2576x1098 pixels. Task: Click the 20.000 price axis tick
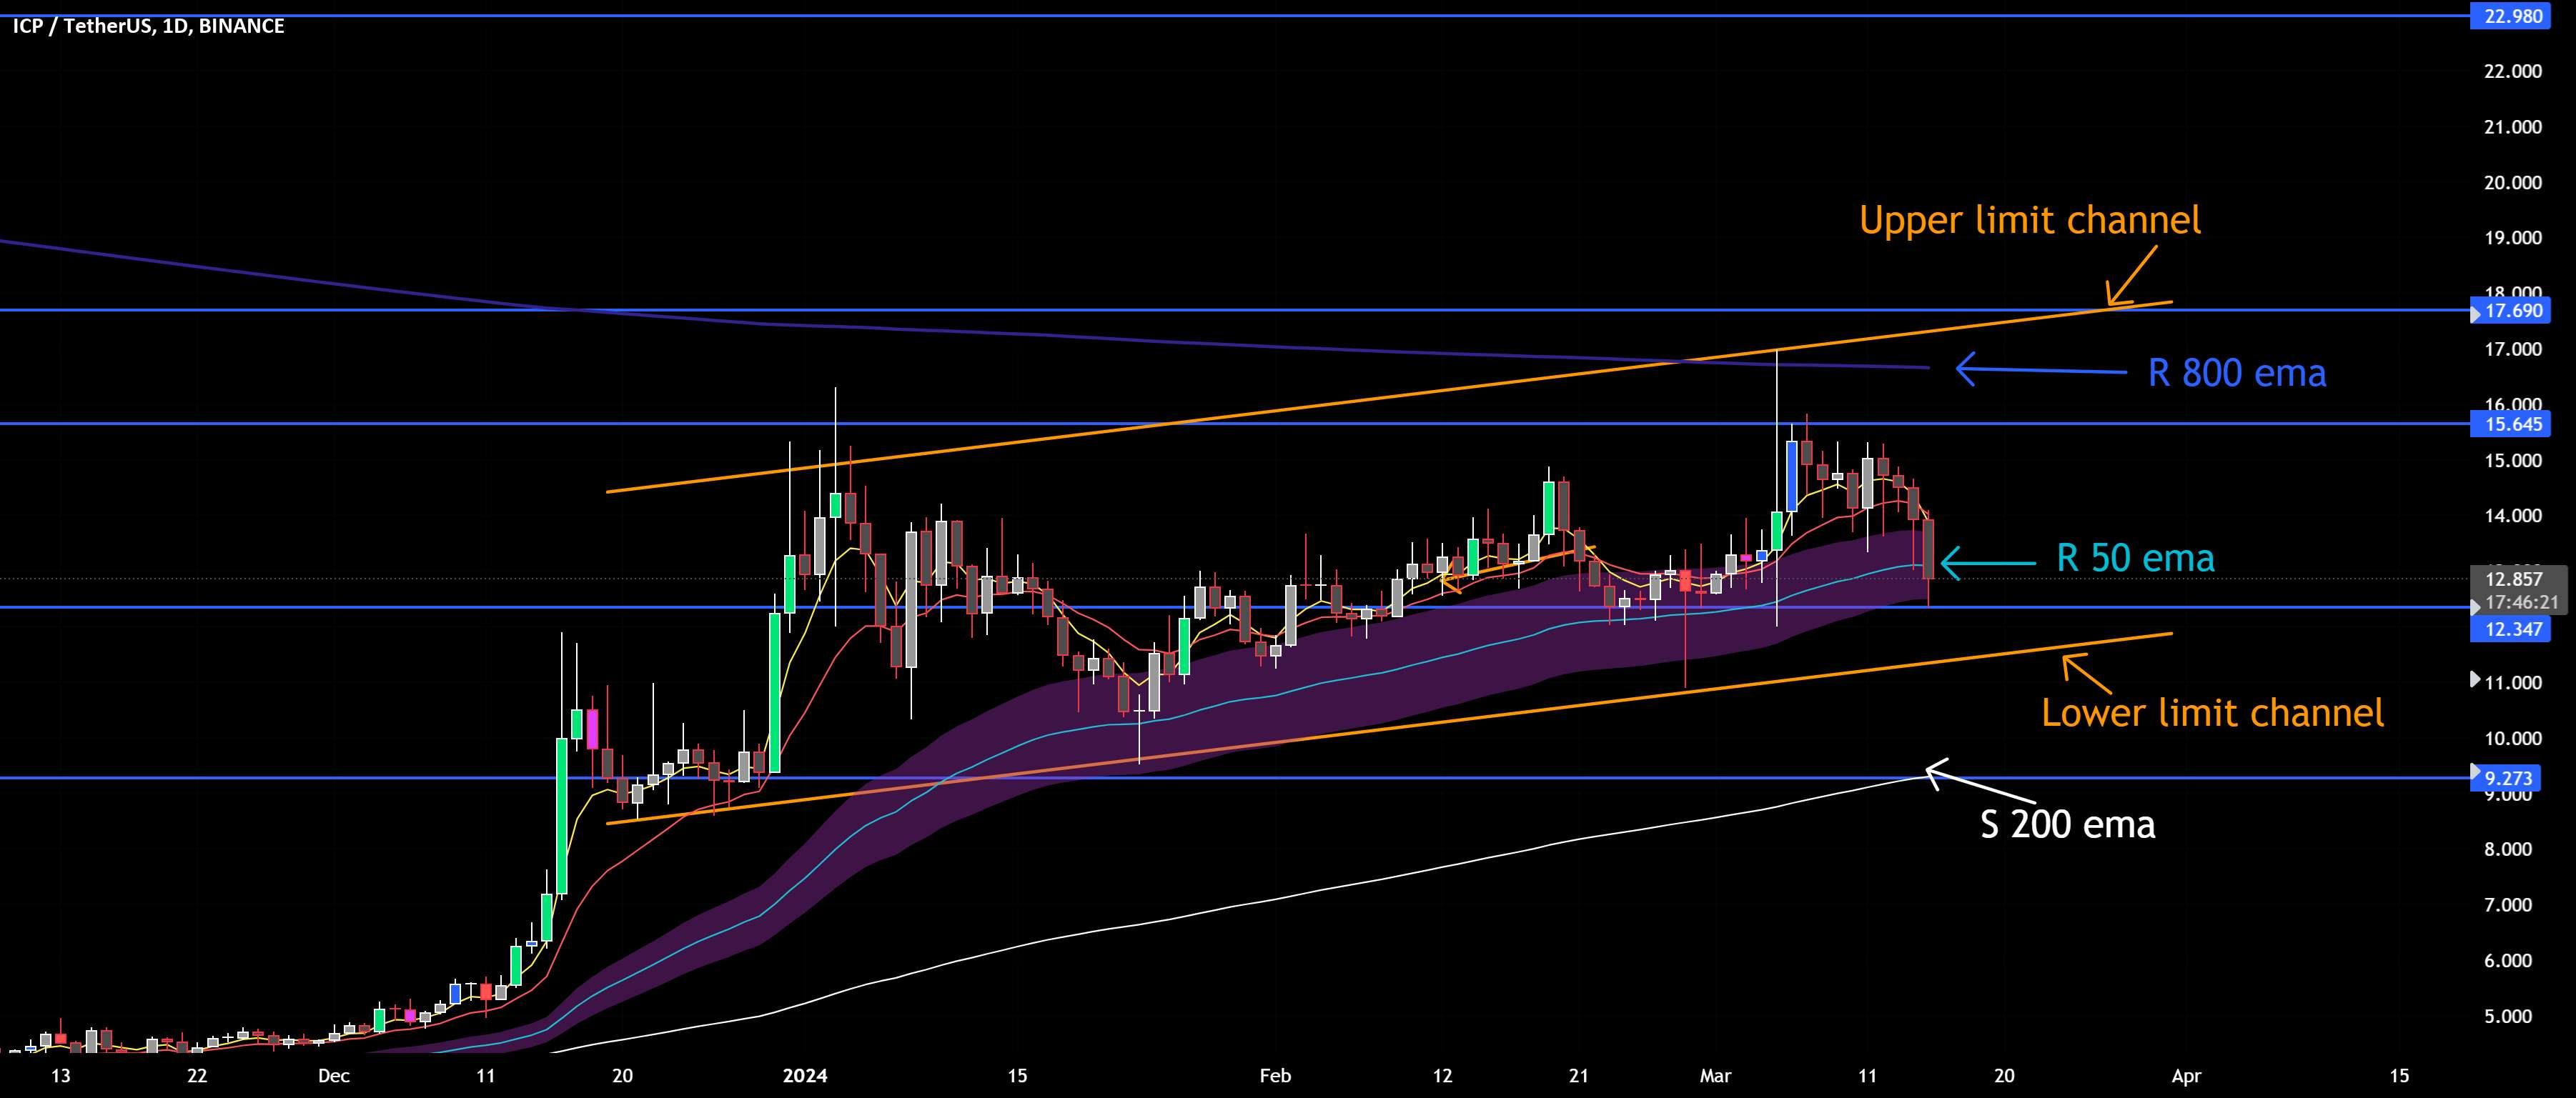[2513, 183]
